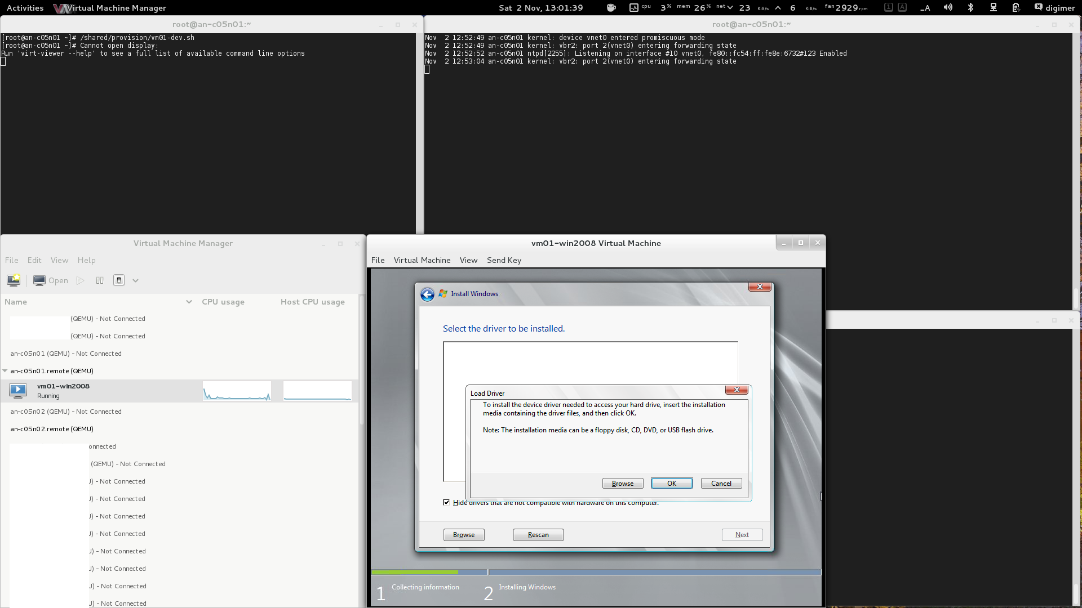Select an-c05n02 (QEMU) - Not Connected row

point(179,412)
